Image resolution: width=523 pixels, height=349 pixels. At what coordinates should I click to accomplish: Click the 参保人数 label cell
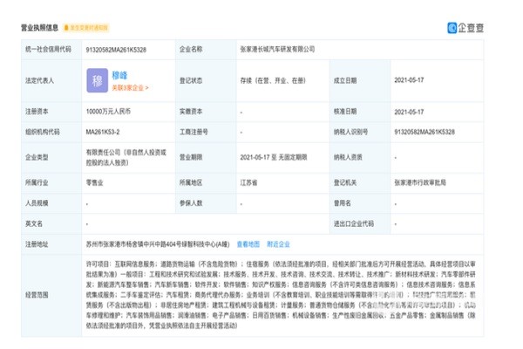pos(206,203)
